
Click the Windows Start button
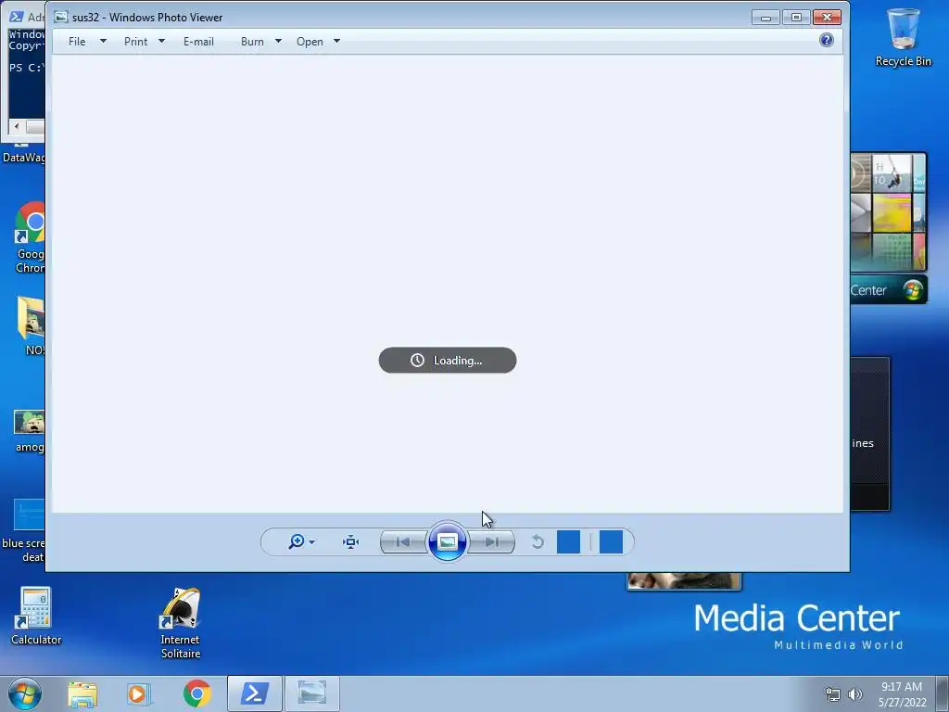point(25,693)
